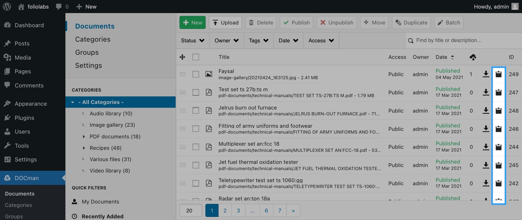Open the My Documents quick filter
This screenshot has width=522, height=220.
coord(101,202)
